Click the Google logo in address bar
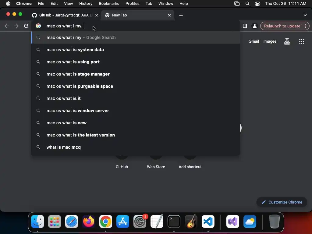 pyautogui.click(x=38, y=26)
